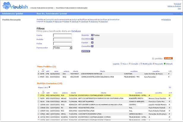Screen dimensions: 183x122
Task: Open Aprovar in Layout menu
Action: coord(58,22)
